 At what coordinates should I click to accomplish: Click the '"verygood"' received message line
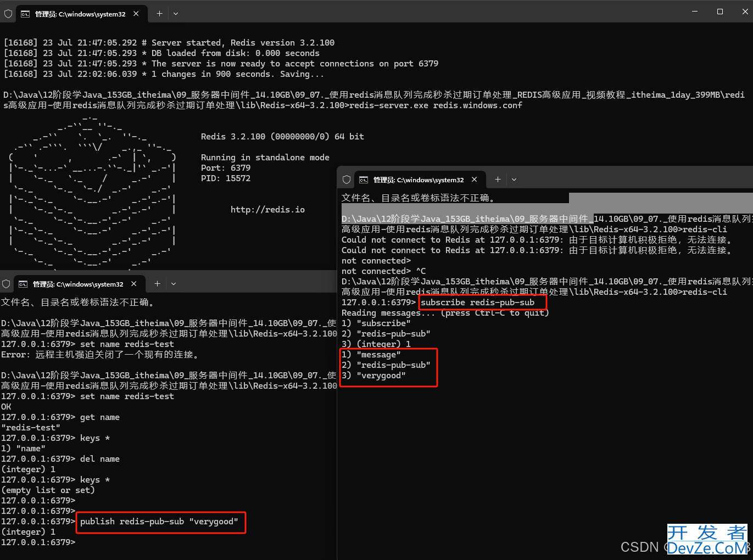[373, 375]
